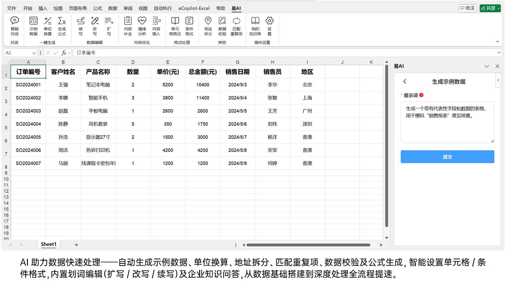Choose the 改写 rewrite tool
Viewport: 506px width, 286px height.
click(95, 26)
